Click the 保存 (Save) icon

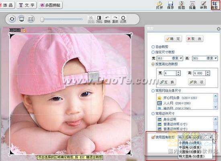[170, 5]
